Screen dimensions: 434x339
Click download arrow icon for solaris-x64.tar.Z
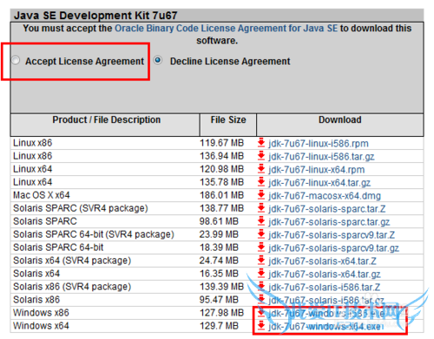[261, 260]
